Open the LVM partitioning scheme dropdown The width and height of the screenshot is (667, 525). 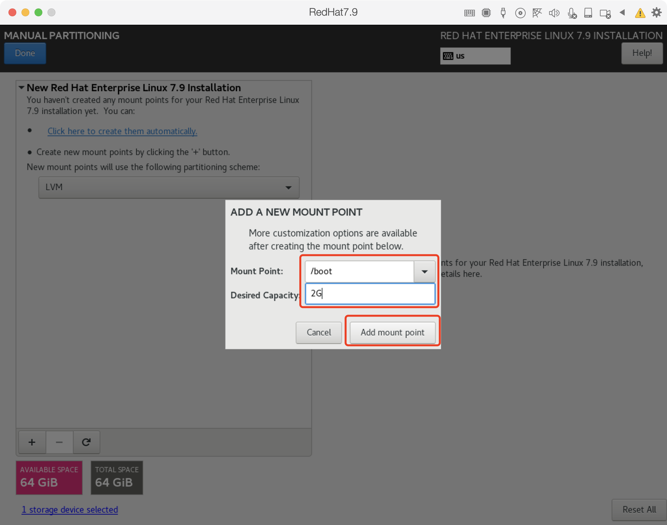[x=169, y=188]
